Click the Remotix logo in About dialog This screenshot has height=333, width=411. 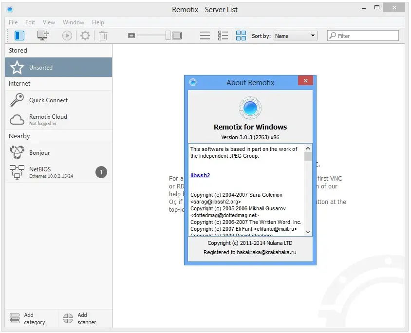pos(250,108)
